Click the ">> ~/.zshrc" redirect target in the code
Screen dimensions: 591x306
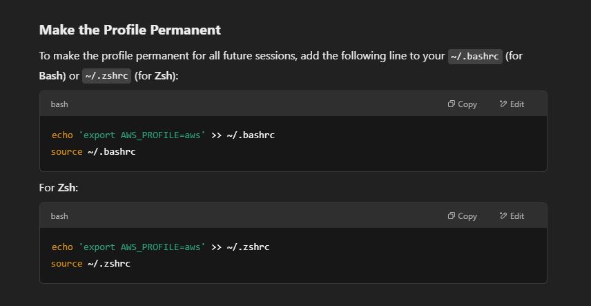pos(240,247)
